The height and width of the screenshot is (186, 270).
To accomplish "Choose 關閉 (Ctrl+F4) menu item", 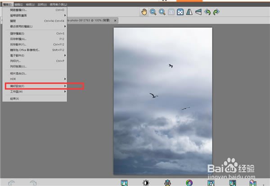I will pyautogui.click(x=35, y=21).
